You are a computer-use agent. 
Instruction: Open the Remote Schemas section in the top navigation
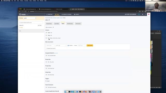click(67, 14)
